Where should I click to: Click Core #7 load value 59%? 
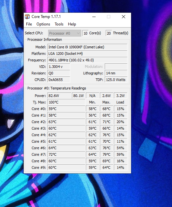120,154
